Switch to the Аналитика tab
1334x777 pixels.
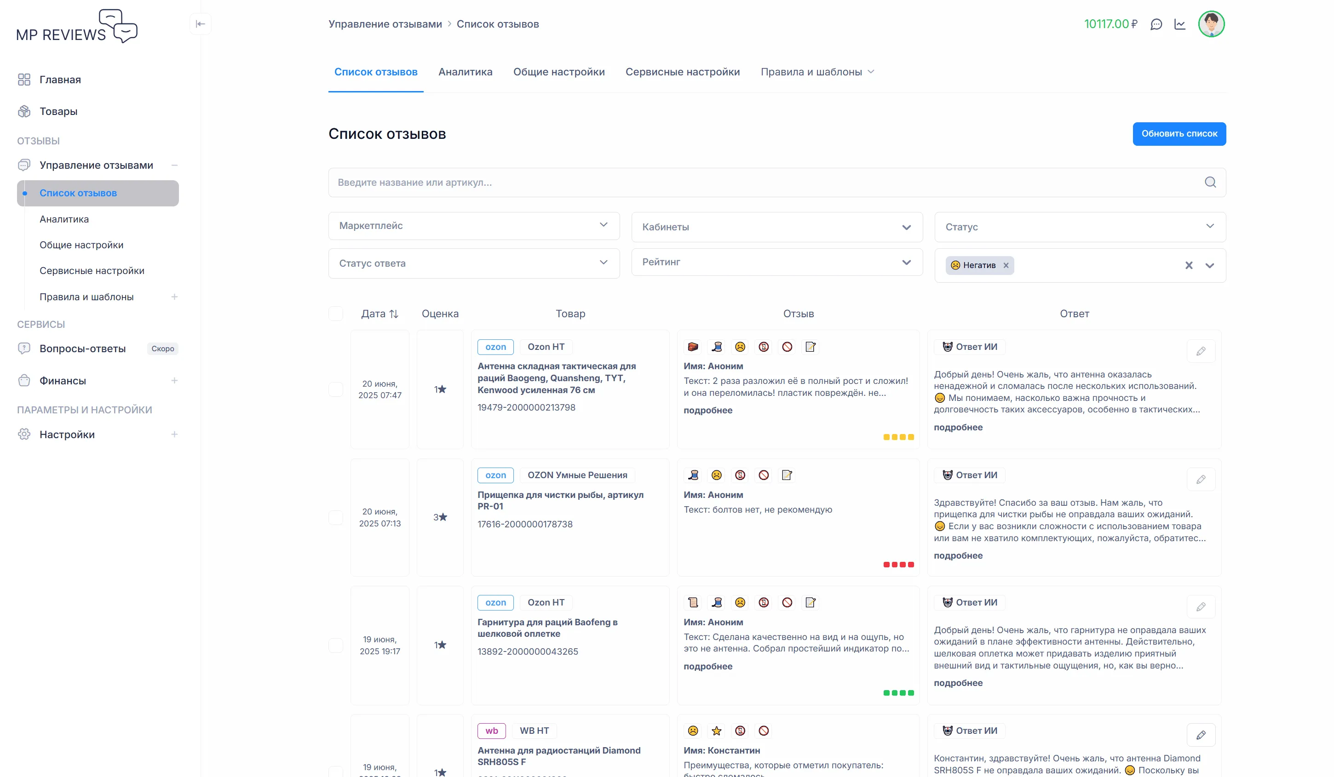click(466, 72)
